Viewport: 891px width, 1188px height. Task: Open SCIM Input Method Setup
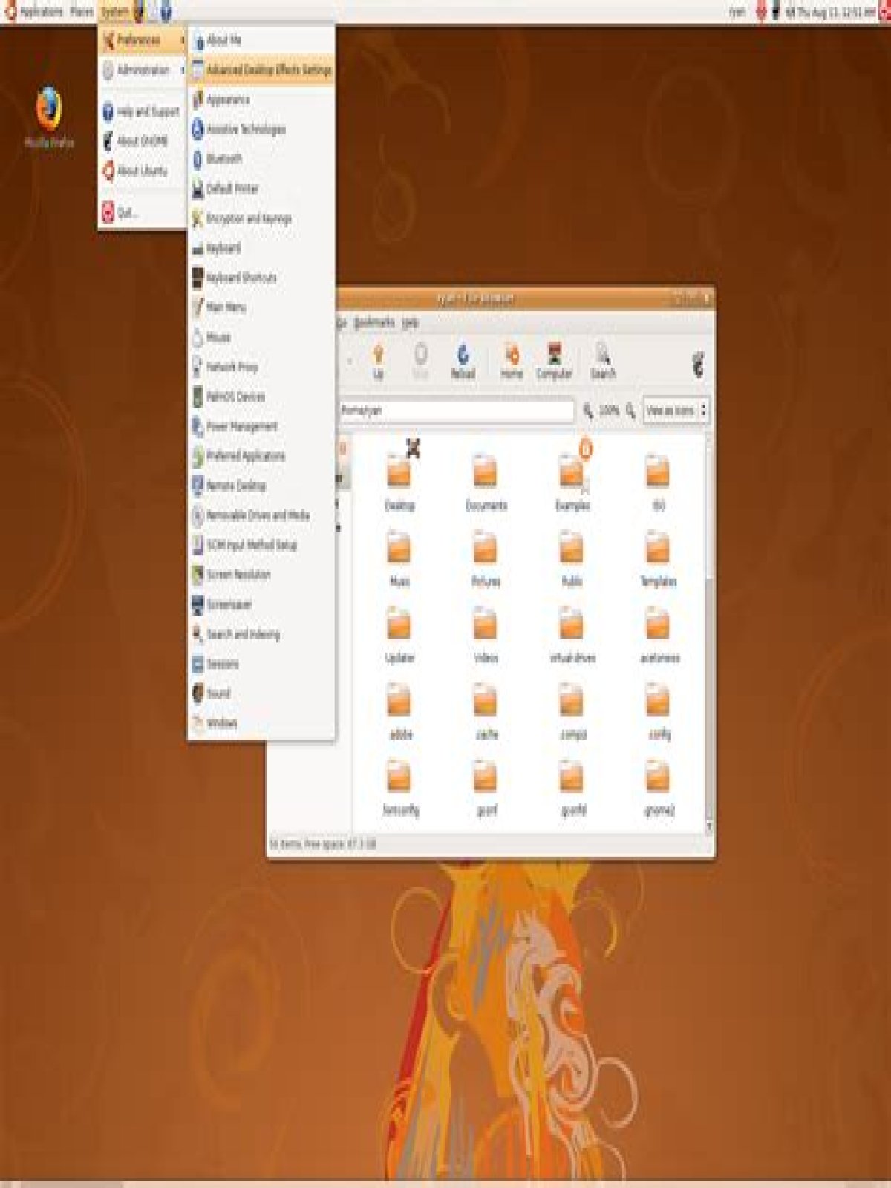(261, 545)
